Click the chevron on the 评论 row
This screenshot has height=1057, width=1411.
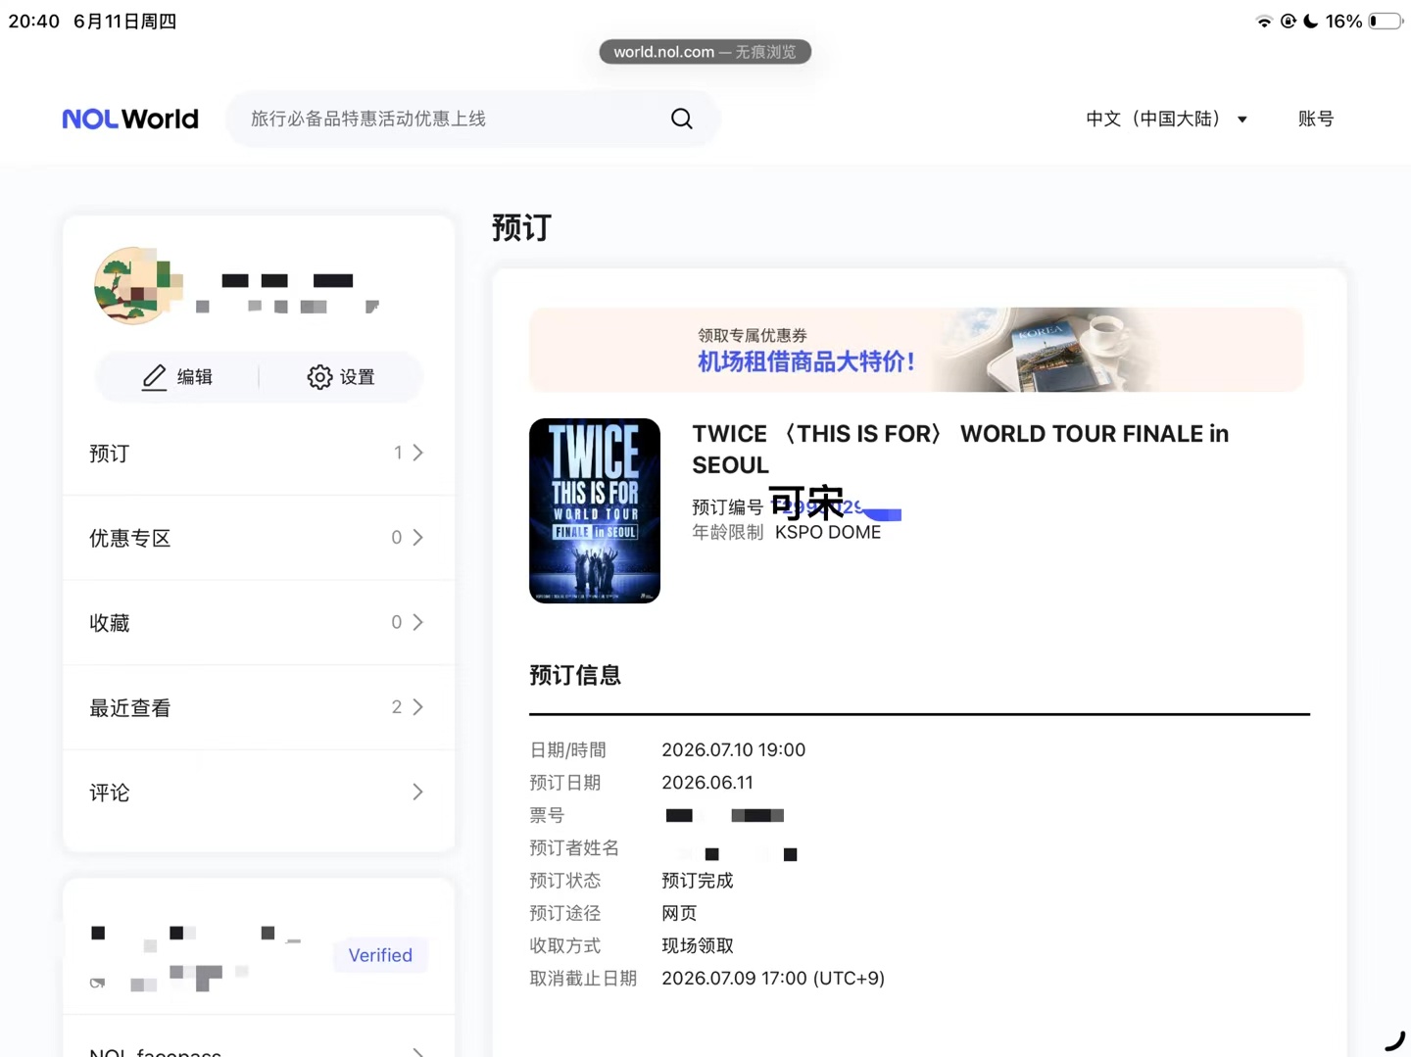(x=417, y=792)
